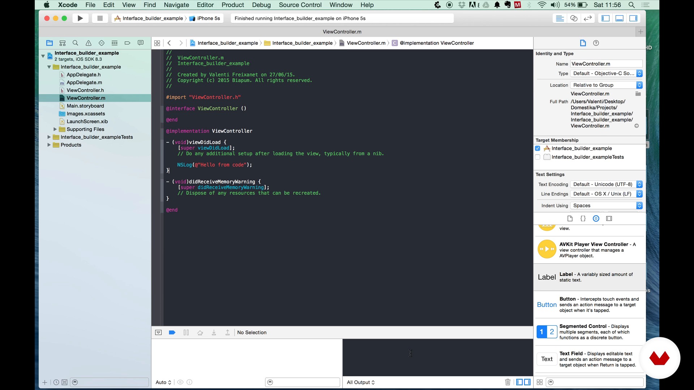Open the Text Encoding dropdown
Viewport: 694px width, 390px height.
click(606, 184)
